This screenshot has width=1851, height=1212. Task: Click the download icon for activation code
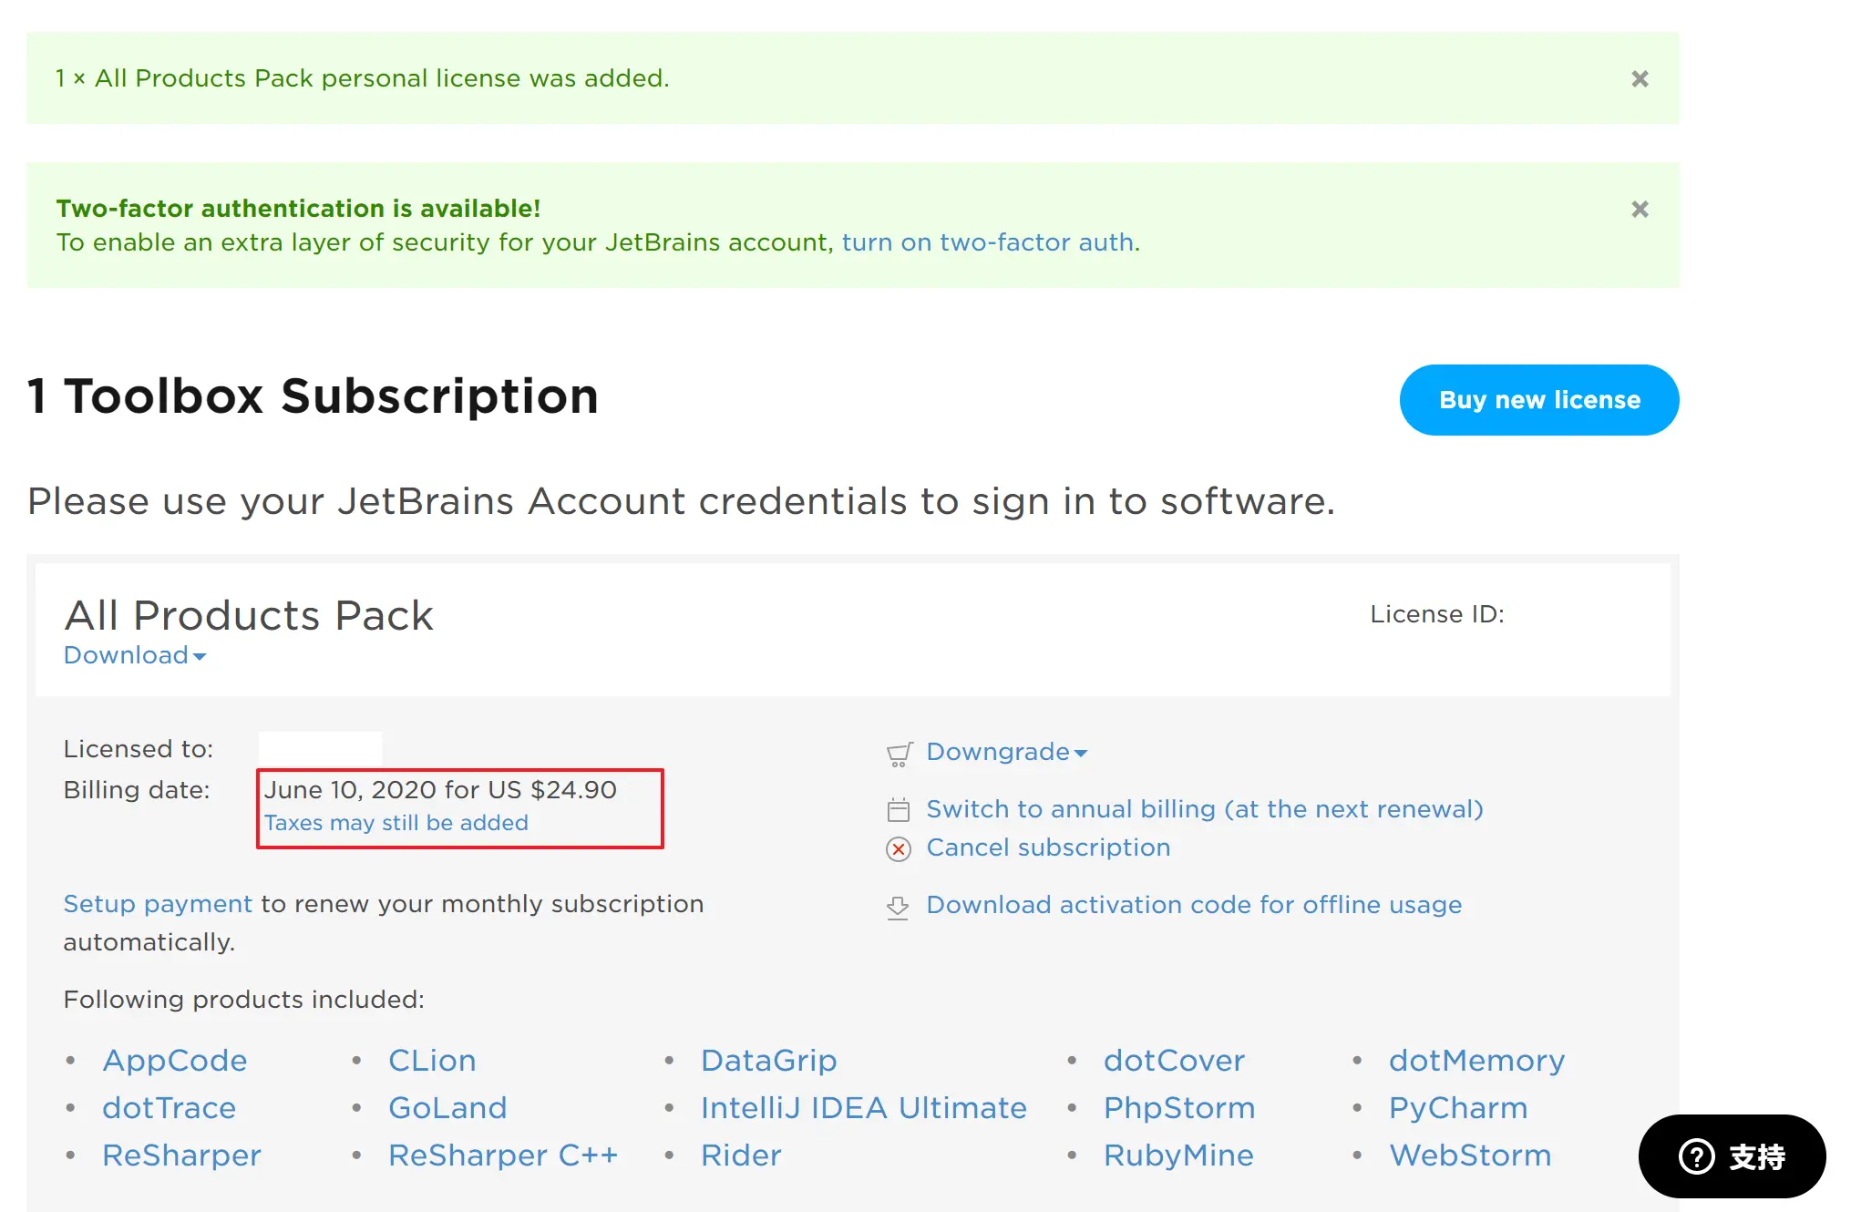point(899,907)
